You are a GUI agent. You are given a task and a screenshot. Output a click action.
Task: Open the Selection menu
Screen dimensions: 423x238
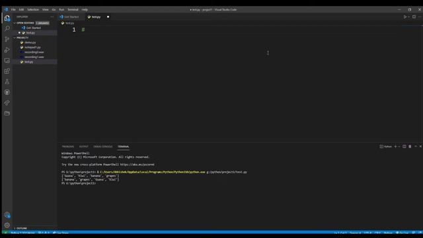33,9
